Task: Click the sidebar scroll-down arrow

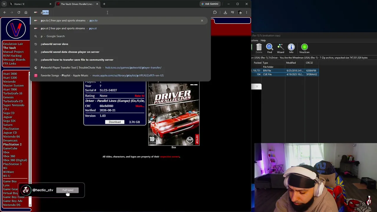Action: click(x=30, y=205)
